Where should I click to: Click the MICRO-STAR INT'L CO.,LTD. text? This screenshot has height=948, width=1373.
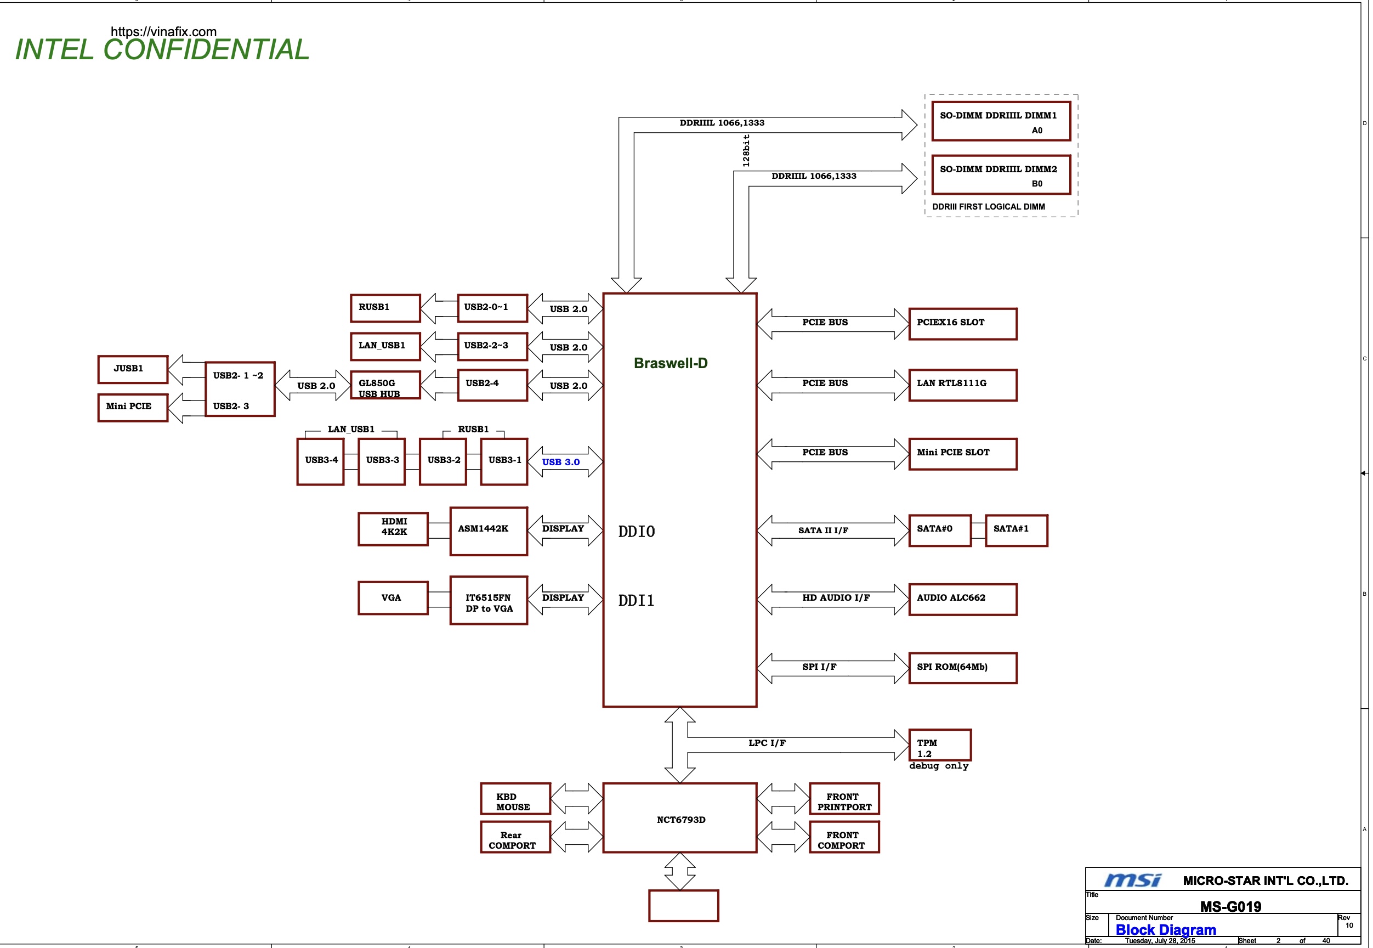point(1265,881)
